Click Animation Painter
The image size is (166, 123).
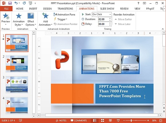tap(66, 24)
